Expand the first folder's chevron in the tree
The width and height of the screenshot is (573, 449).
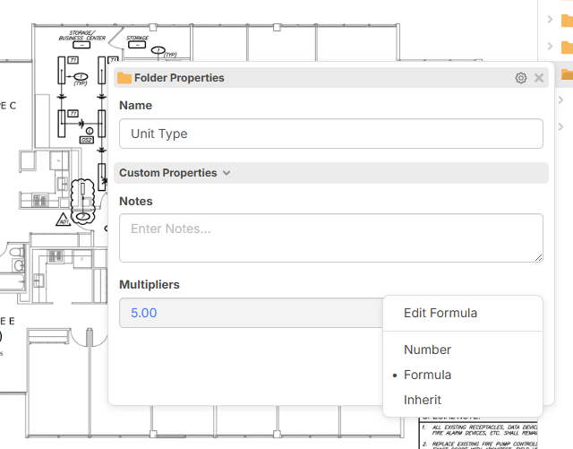click(x=550, y=19)
